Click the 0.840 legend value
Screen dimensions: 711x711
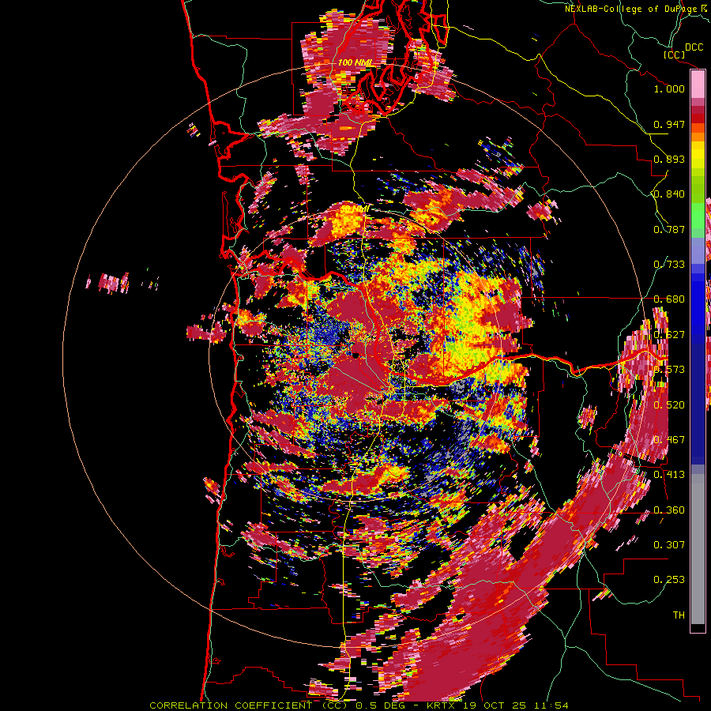669,194
